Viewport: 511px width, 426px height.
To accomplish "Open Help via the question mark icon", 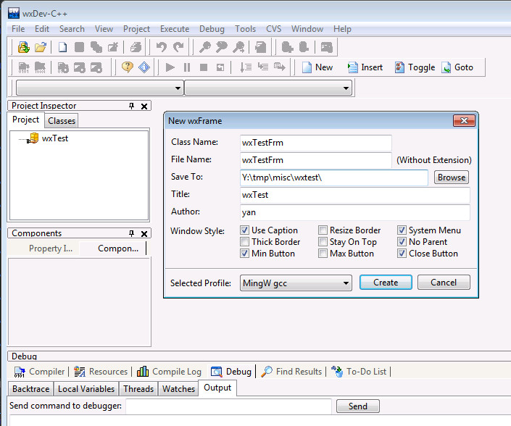I will tap(128, 67).
